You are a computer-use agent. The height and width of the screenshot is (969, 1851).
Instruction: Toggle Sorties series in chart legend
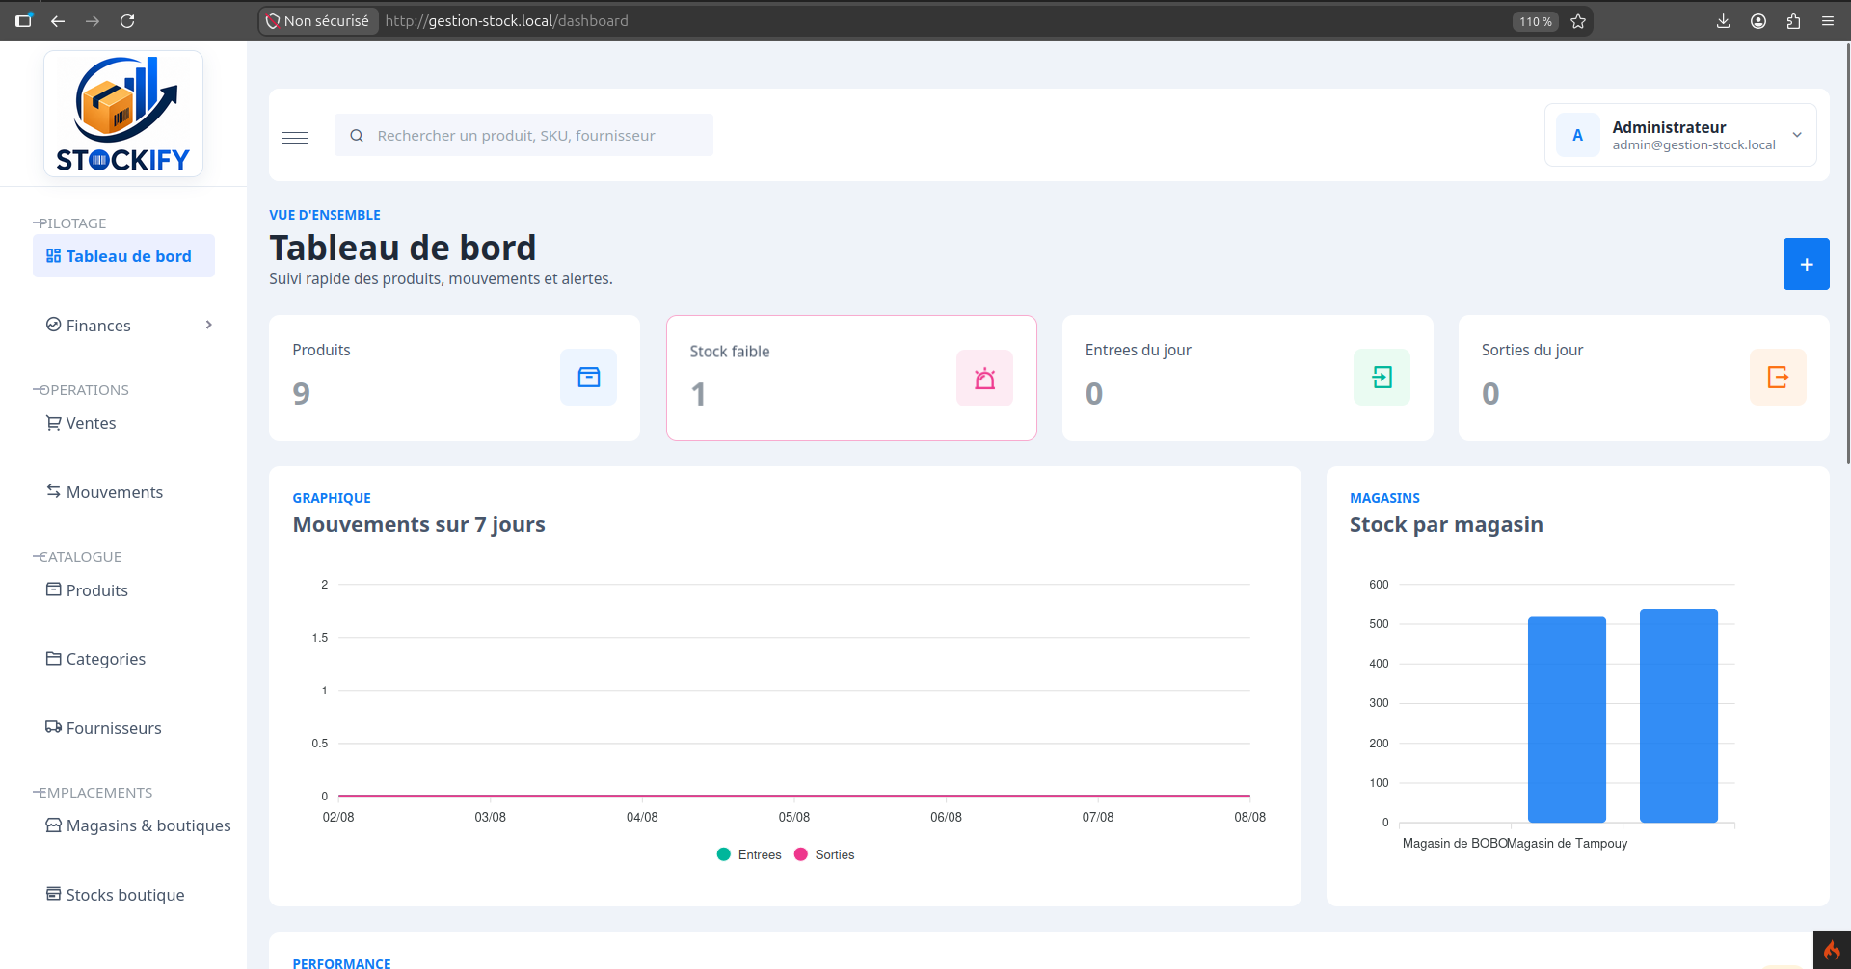[824, 854]
